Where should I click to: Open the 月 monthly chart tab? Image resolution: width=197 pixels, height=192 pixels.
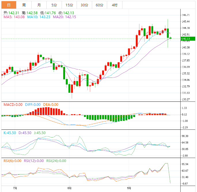click(39, 5)
